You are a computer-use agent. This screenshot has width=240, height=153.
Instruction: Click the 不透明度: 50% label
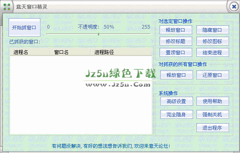pyautogui.click(x=96, y=27)
